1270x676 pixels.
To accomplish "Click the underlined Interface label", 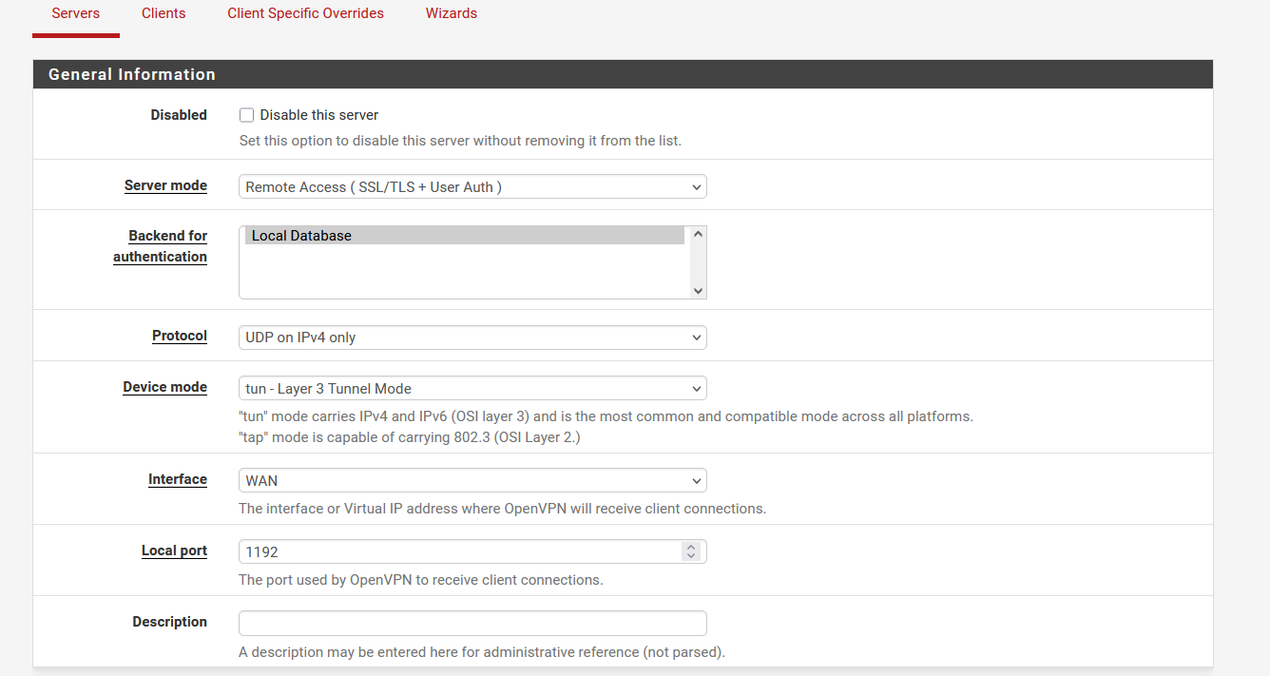I will [177, 479].
